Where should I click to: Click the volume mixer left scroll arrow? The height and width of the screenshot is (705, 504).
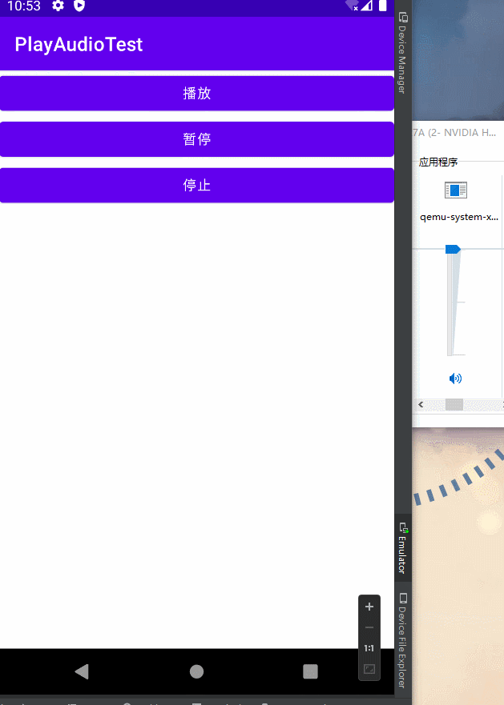[421, 405]
